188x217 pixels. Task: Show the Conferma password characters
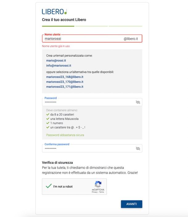coord(138,148)
